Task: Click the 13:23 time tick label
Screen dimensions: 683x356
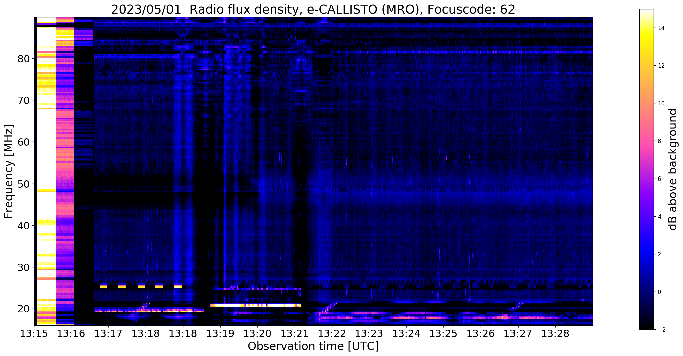Action: (369, 334)
